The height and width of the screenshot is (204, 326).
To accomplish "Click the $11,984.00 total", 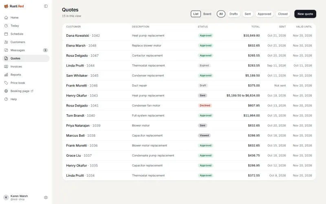I will click(x=251, y=115).
